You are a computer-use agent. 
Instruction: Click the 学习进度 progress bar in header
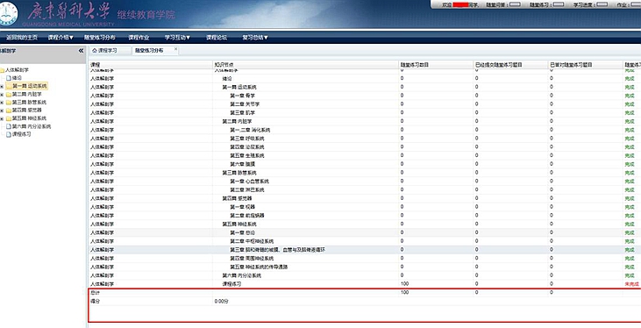tap(602, 4)
